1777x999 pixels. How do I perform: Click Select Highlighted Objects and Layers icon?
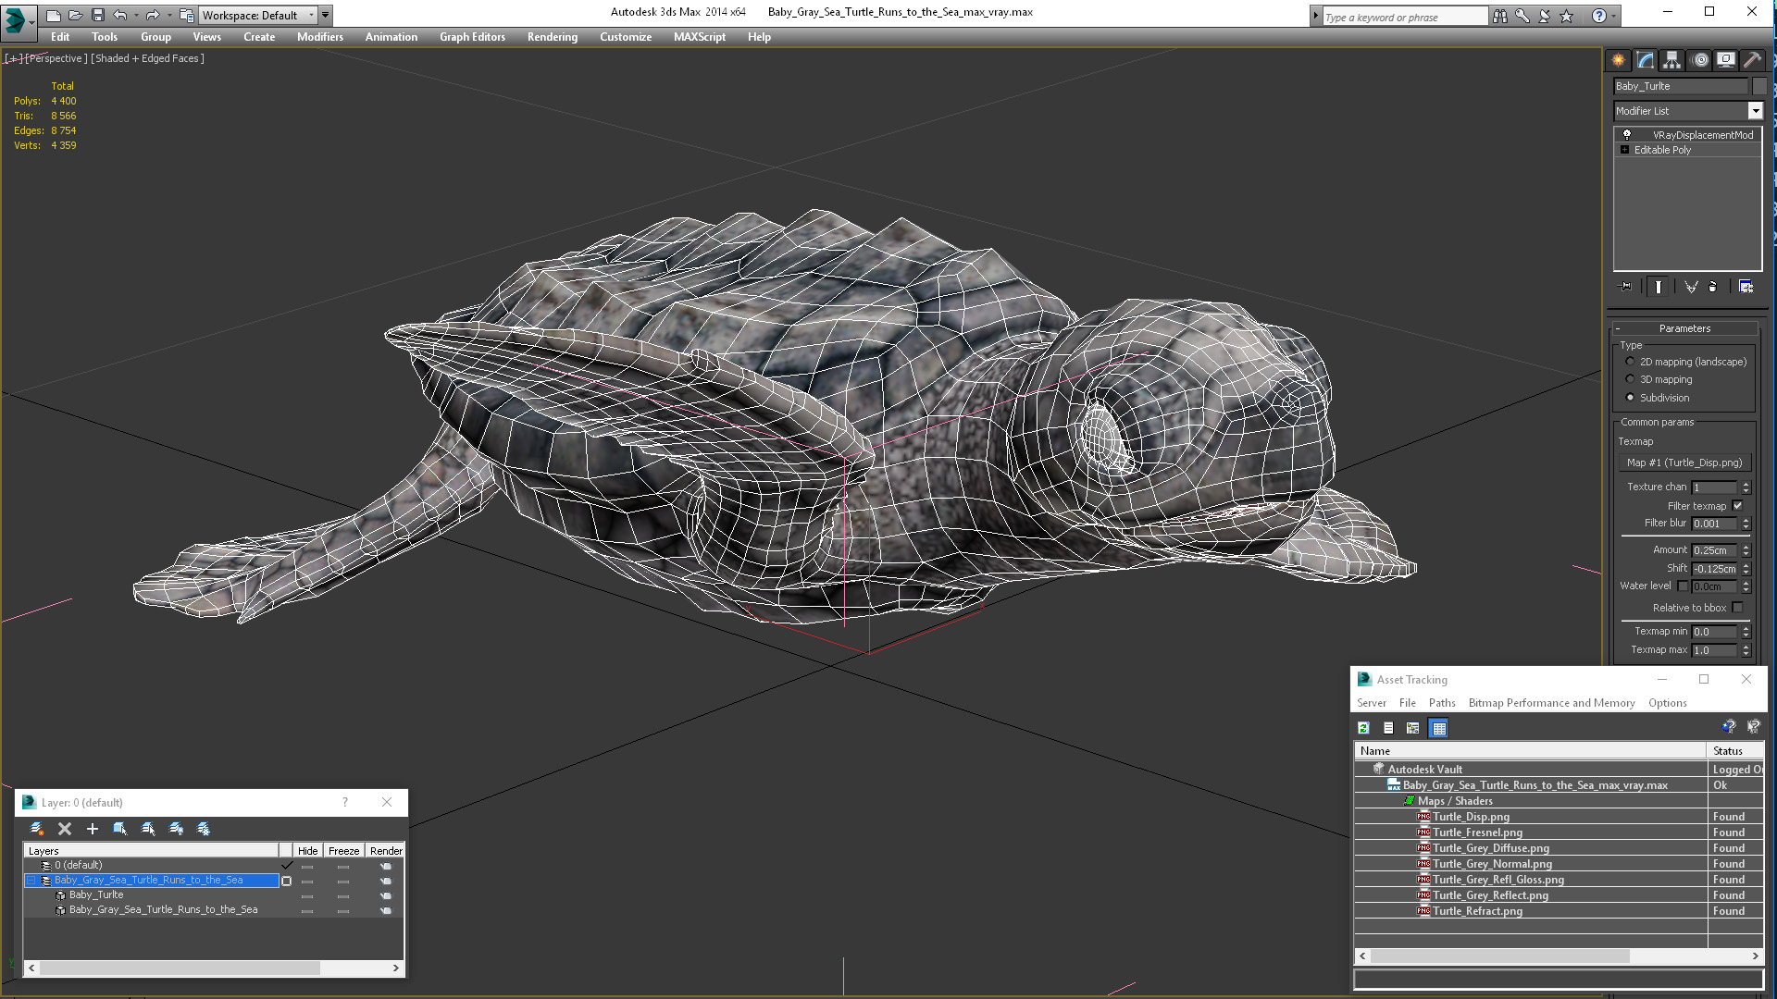click(x=120, y=829)
